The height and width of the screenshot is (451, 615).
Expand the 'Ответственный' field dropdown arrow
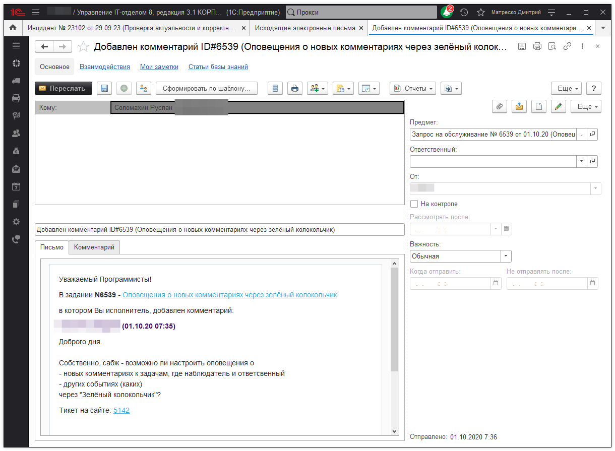tap(581, 161)
